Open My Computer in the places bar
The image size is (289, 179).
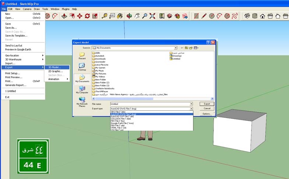click(82, 90)
